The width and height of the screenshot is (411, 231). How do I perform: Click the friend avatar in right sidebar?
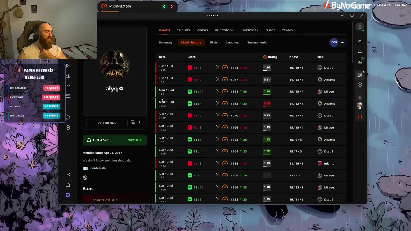(x=360, y=105)
